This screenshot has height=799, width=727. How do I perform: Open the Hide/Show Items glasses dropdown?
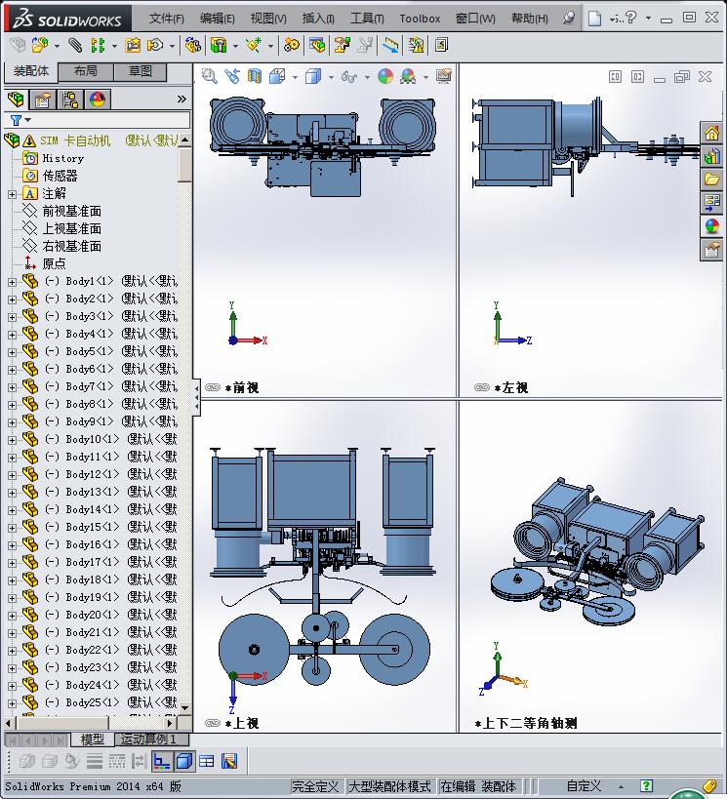point(367,77)
